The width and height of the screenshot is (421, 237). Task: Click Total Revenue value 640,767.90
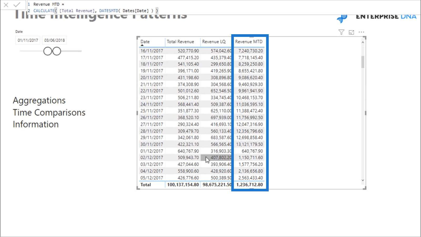pos(188,151)
